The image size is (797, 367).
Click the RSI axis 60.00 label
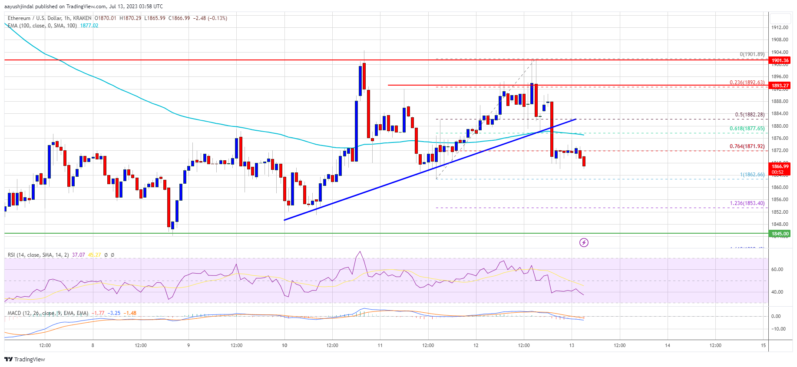[777, 269]
